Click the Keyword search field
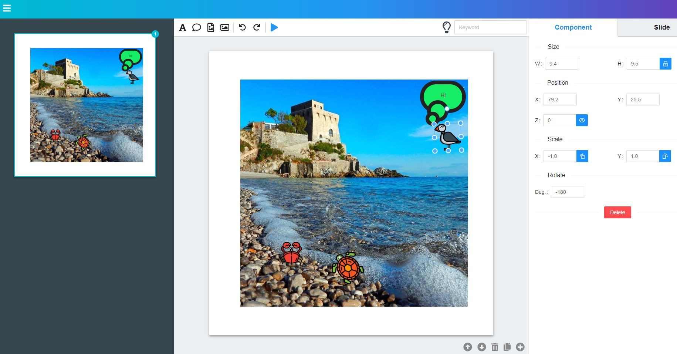Screen dimensions: 677x354 (x=490, y=27)
